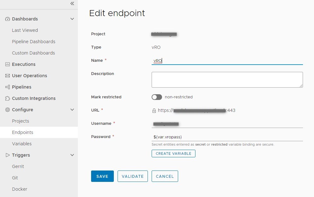Toggle the Mark restricted switch
The image size is (314, 197).
click(157, 97)
